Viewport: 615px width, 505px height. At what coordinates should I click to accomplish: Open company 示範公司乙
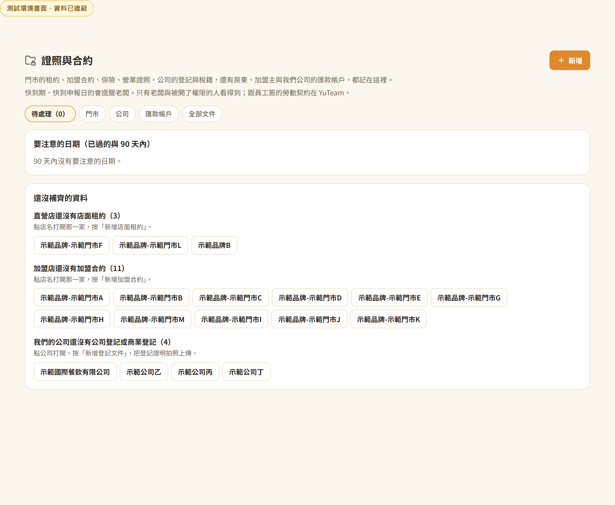144,372
